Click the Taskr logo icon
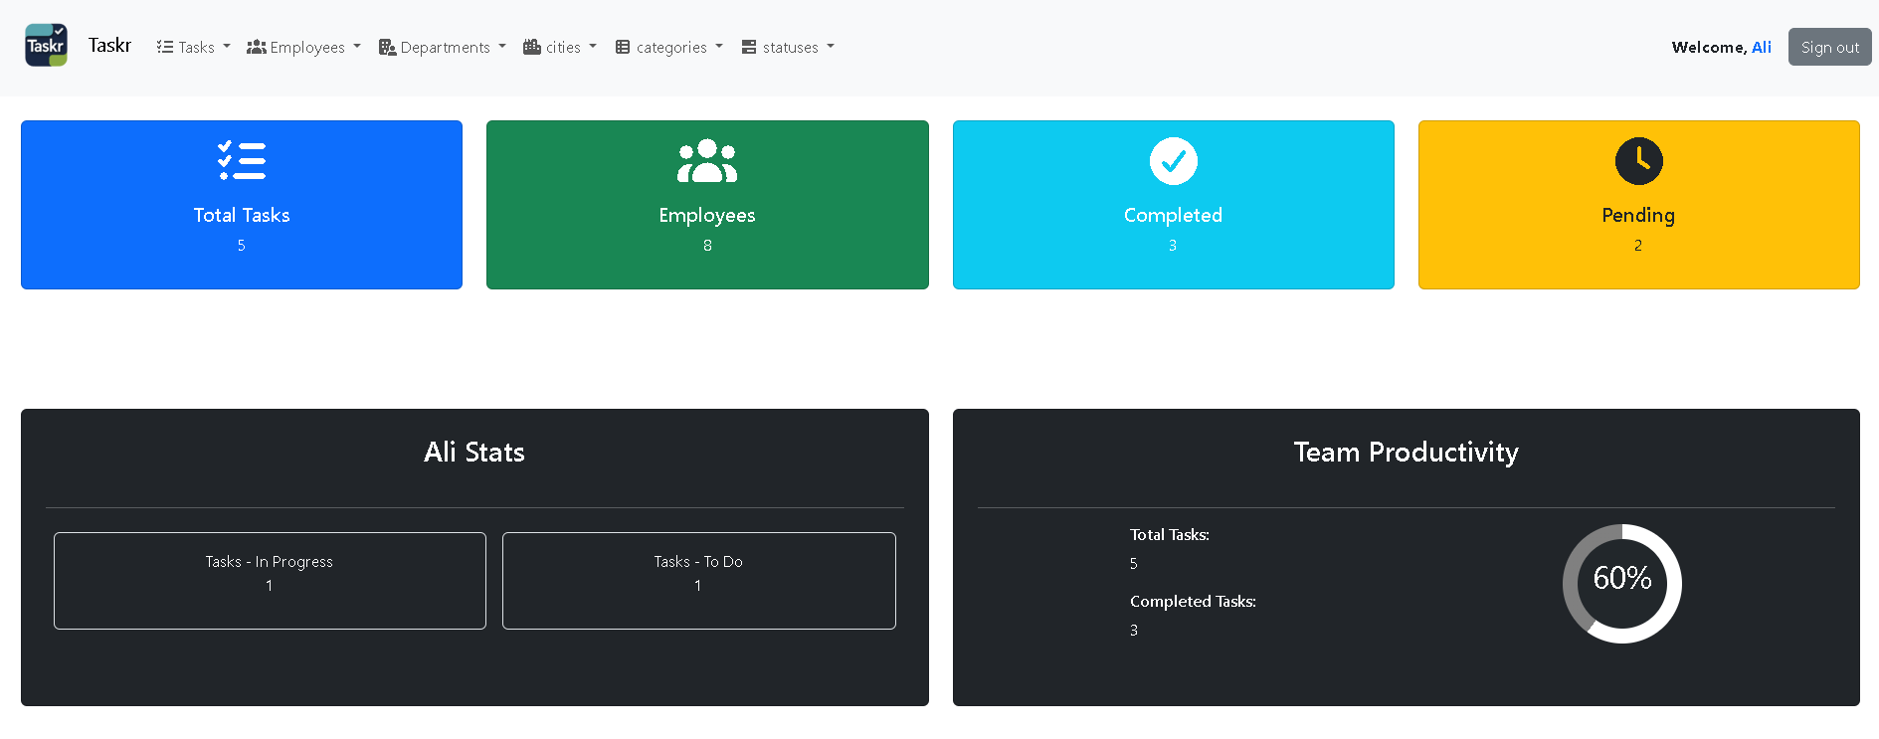The width and height of the screenshot is (1879, 739). point(46,46)
